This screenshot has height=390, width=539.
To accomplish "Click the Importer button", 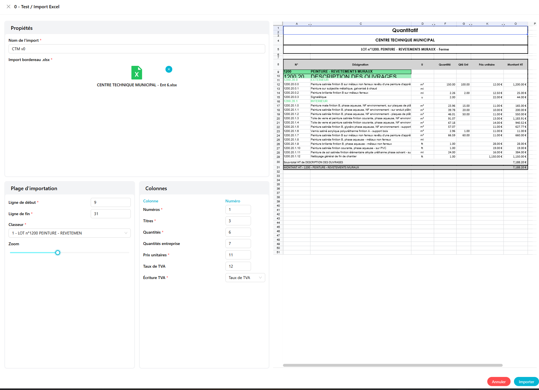I will [x=526, y=382].
